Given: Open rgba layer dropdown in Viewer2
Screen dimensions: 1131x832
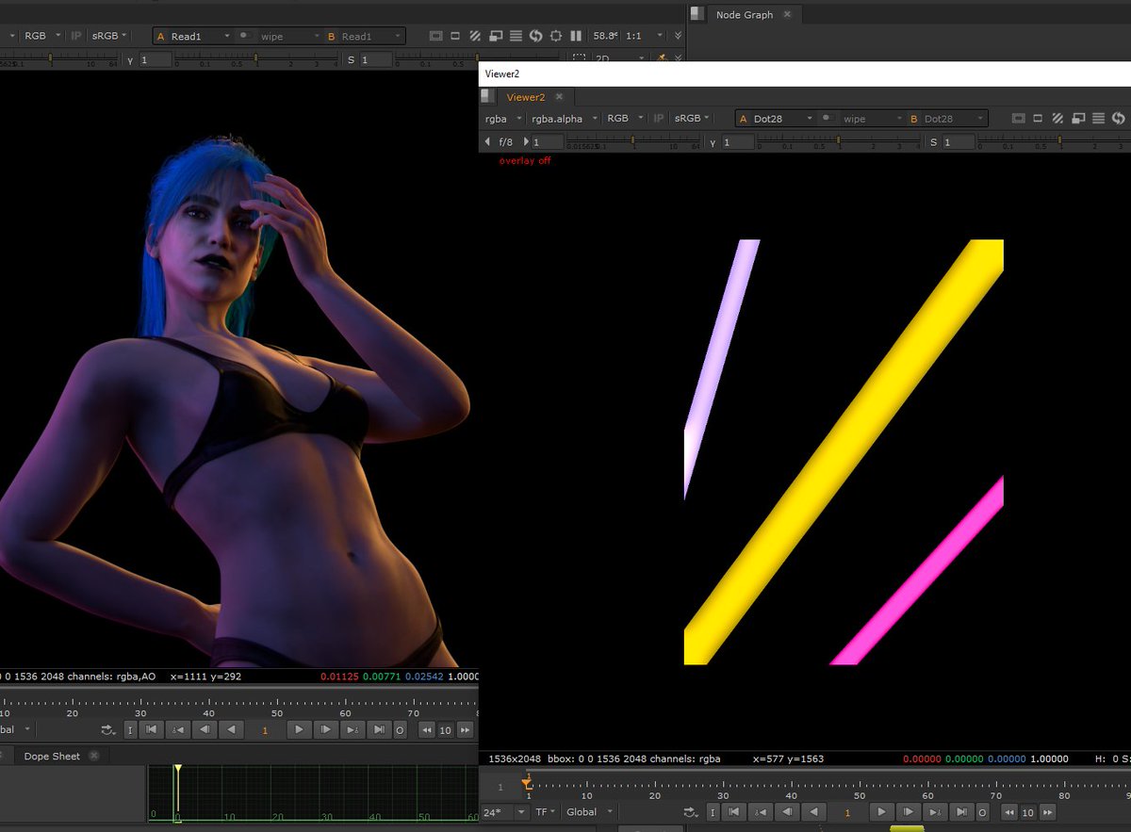Looking at the screenshot, I should point(503,119).
